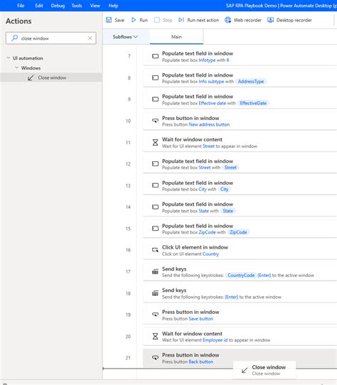The image size is (337, 385).
Task: Click keyboard icon of Send keys step 17
Action: click(x=155, y=272)
